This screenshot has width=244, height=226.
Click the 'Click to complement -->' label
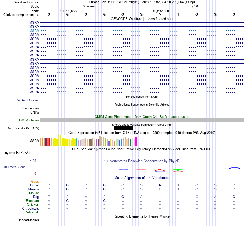(x=21, y=15)
